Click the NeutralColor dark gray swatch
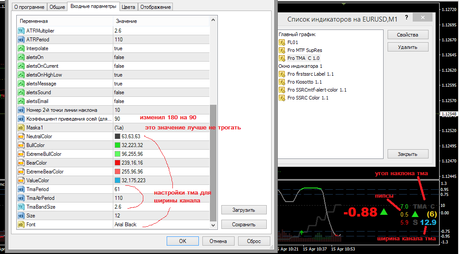This screenshot has width=459, height=254. (117, 136)
